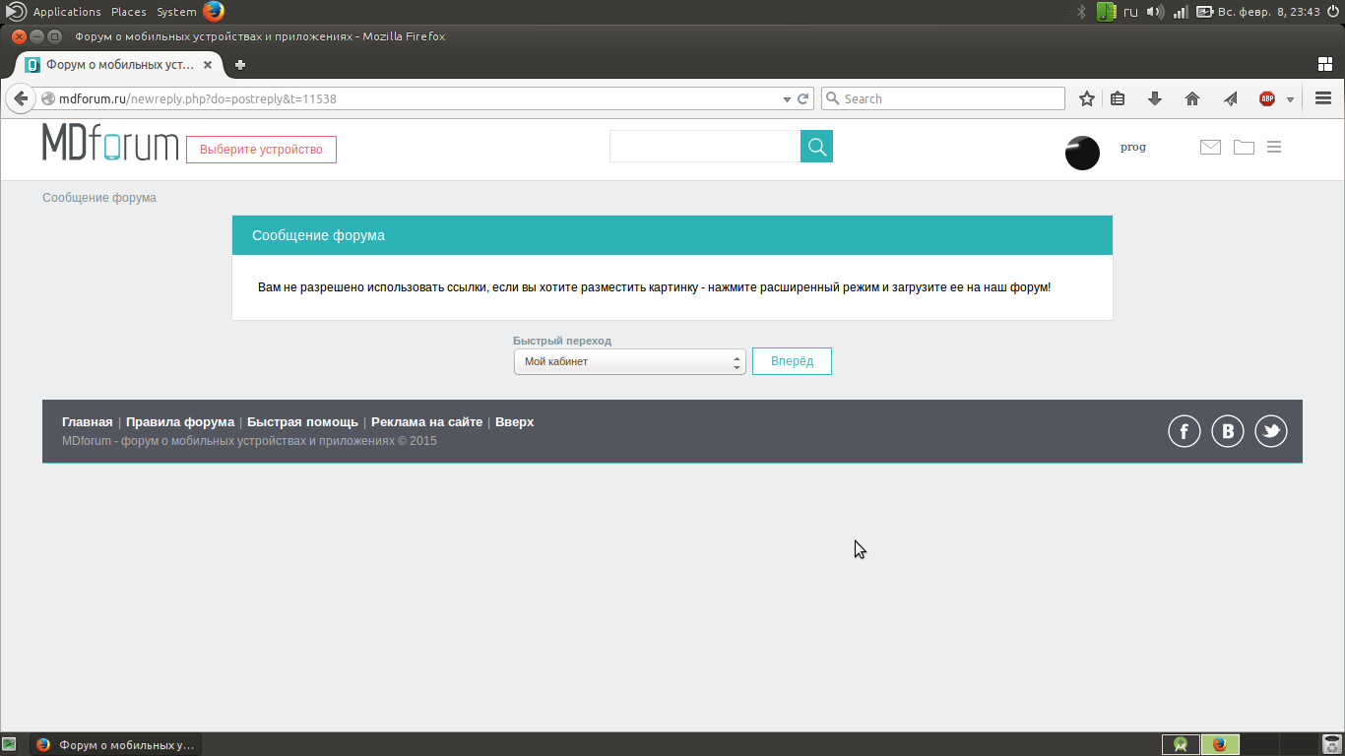This screenshot has height=756, width=1345.
Task: Open the Facebook social icon in footer
Action: (x=1184, y=431)
